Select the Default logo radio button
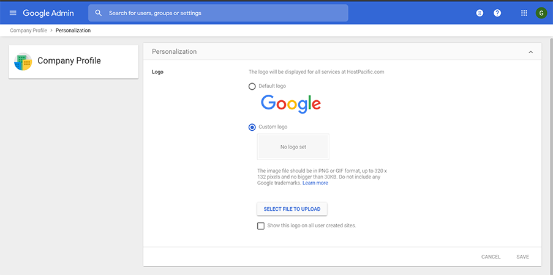This screenshot has height=275, width=553. tap(252, 86)
